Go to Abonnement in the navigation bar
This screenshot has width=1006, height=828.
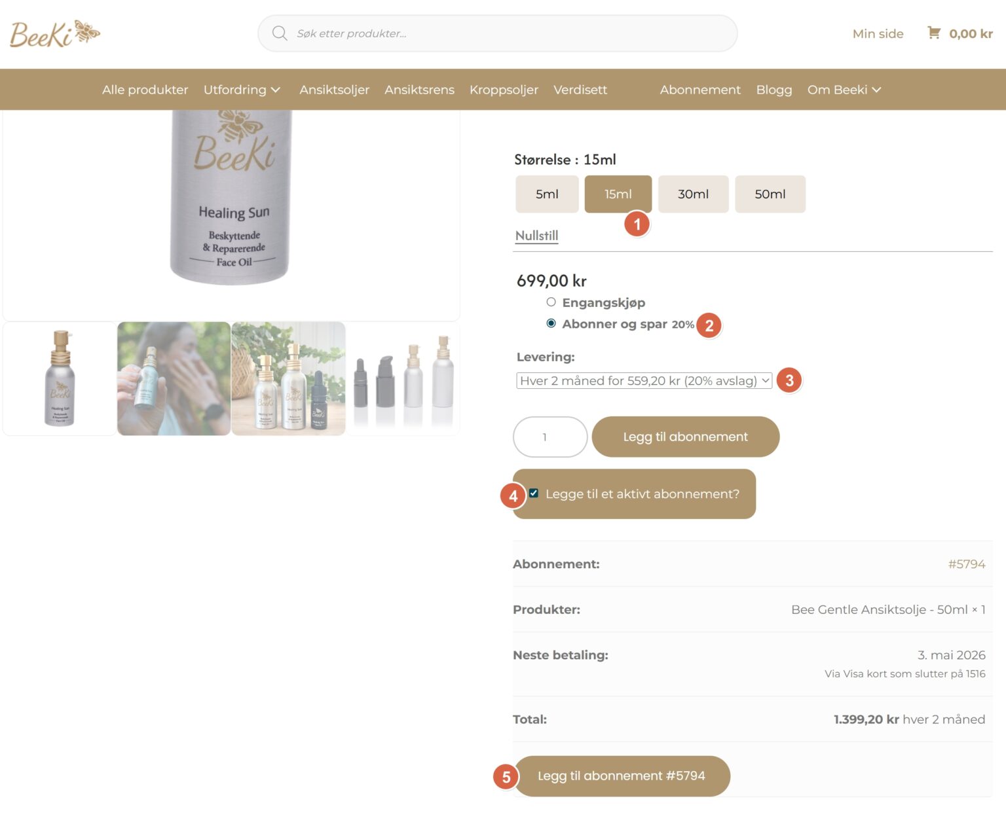pyautogui.click(x=699, y=90)
